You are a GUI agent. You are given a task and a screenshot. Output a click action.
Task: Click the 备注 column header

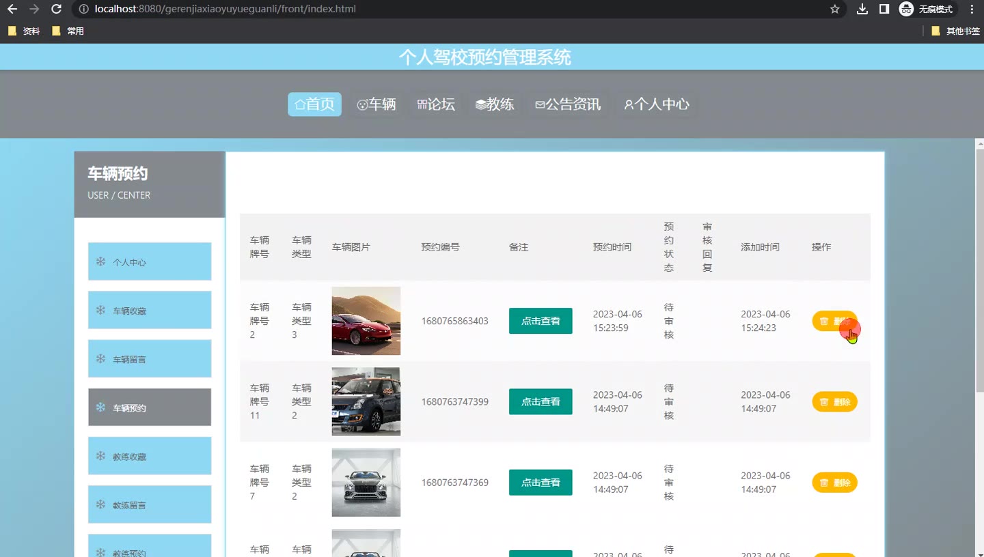[x=519, y=247]
